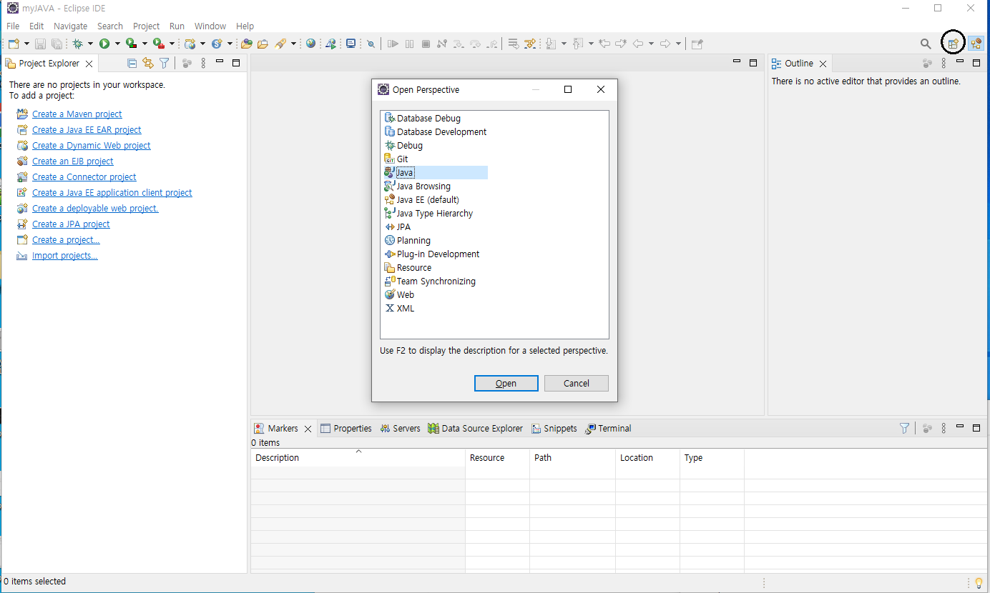Image resolution: width=990 pixels, height=593 pixels.
Task: Toggle Skip All Breakpoints
Action: pyautogui.click(x=371, y=44)
